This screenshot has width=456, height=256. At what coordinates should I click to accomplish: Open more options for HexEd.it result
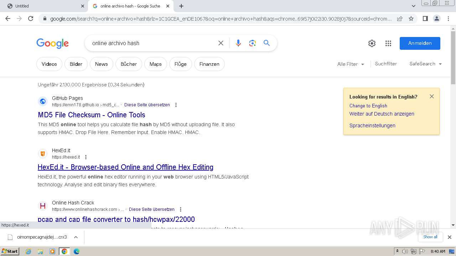pyautogui.click(x=85, y=157)
